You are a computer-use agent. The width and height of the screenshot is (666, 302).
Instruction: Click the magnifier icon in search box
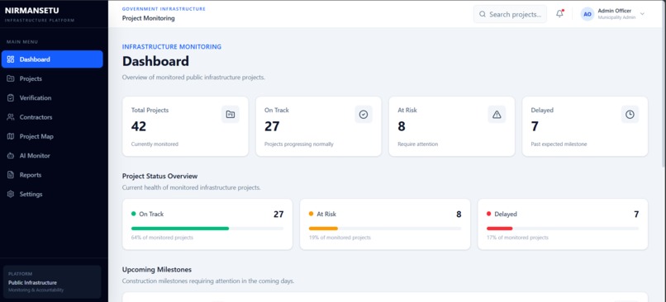point(483,14)
